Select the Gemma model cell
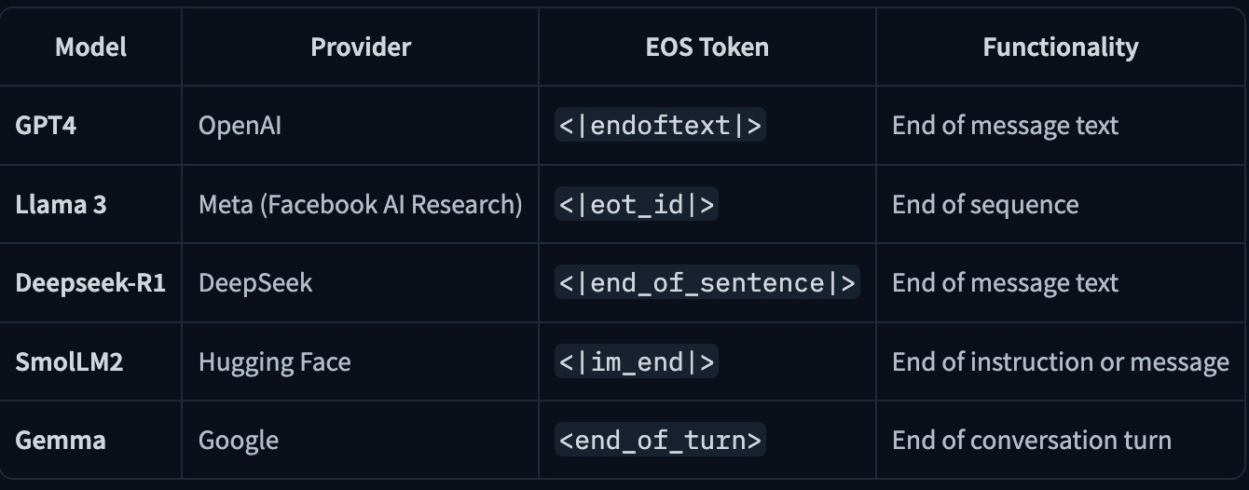 (61, 440)
